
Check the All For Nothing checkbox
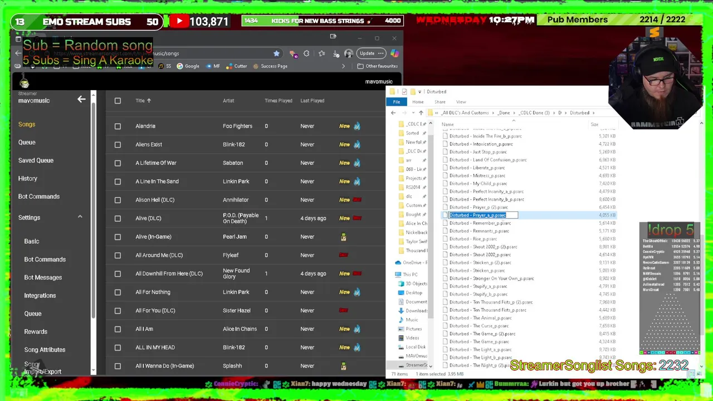118,292
